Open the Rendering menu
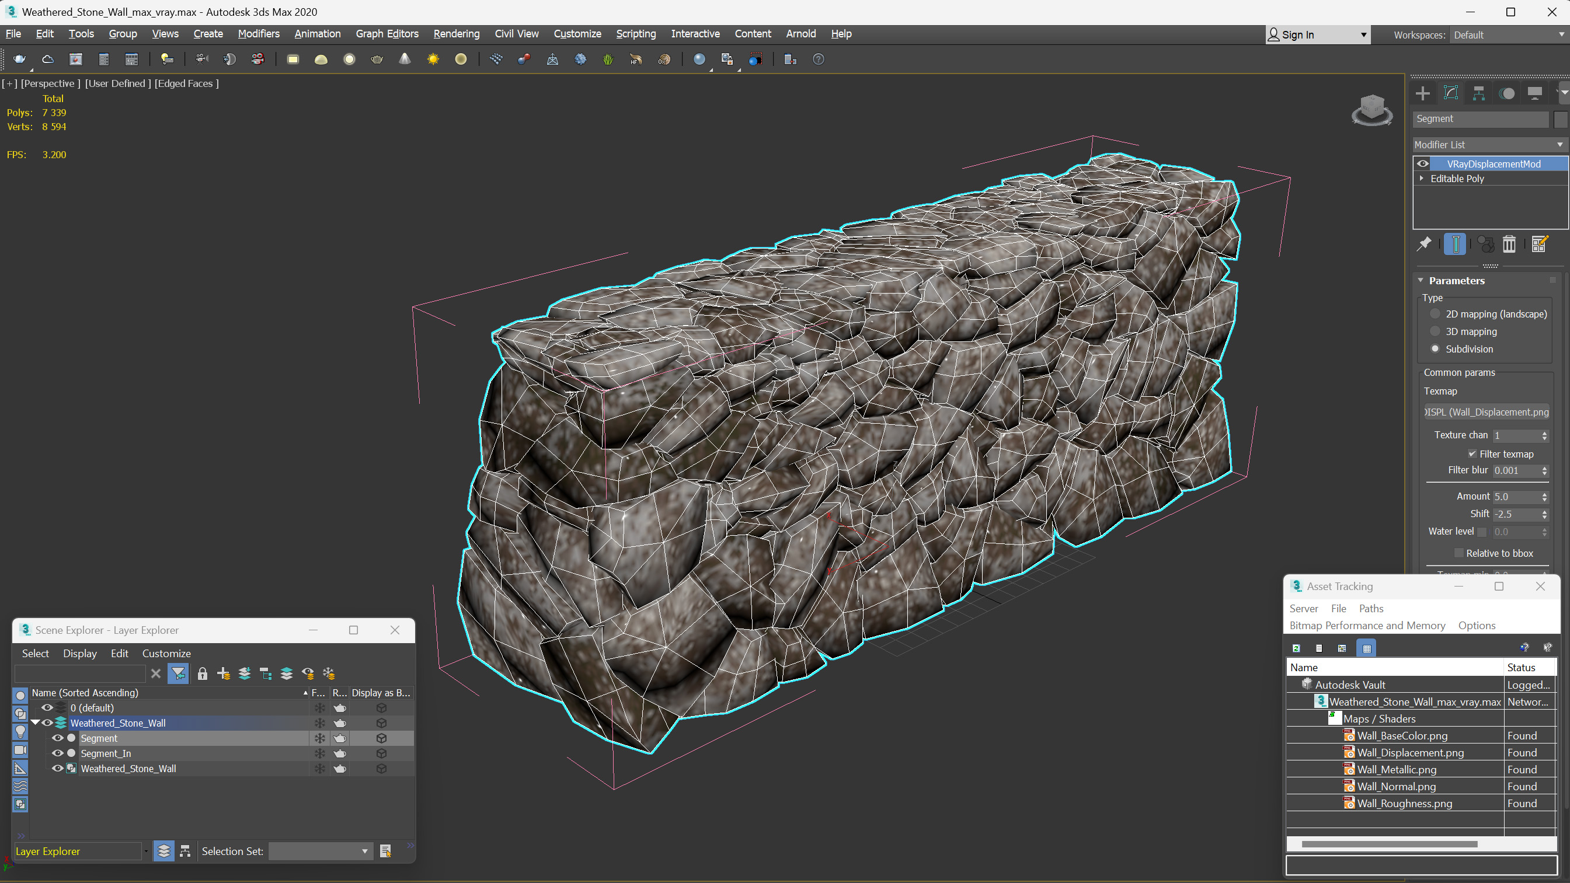 [456, 33]
